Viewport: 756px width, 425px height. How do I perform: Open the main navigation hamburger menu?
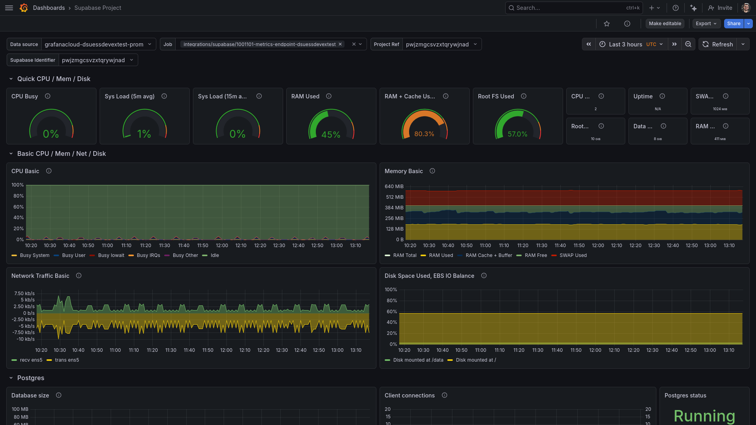[9, 7]
